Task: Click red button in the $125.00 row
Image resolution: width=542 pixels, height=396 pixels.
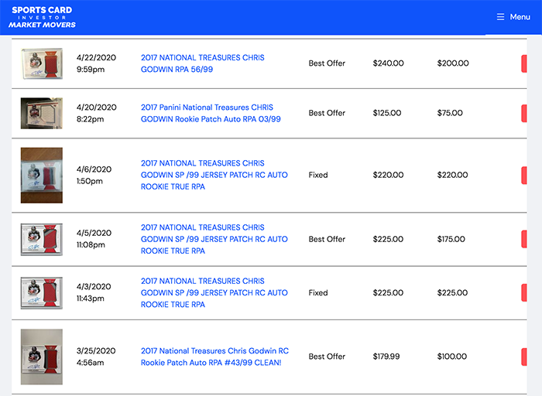Action: [x=524, y=113]
